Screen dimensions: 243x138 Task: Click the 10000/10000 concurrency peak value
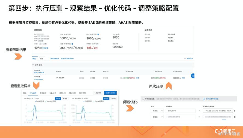coord(68,38)
